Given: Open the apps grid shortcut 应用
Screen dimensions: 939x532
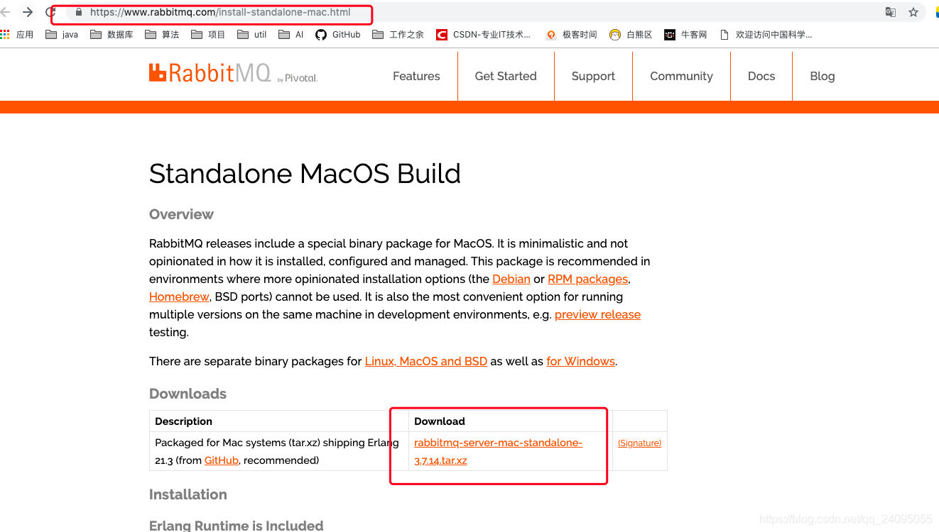Looking at the screenshot, I should pos(17,34).
